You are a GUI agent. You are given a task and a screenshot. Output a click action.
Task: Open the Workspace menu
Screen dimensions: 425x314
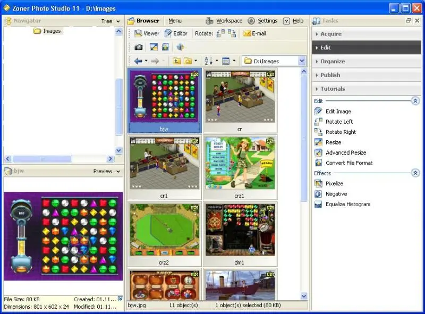pos(224,21)
